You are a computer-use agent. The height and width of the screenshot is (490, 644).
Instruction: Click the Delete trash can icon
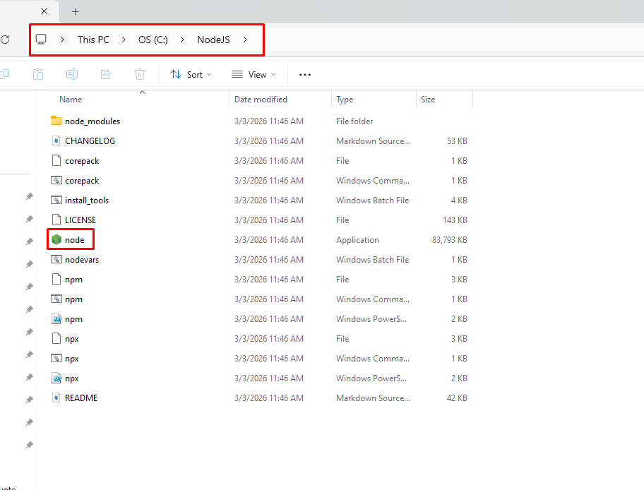140,74
